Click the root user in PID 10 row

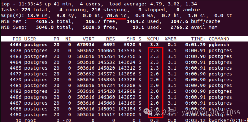pos(30,120)
